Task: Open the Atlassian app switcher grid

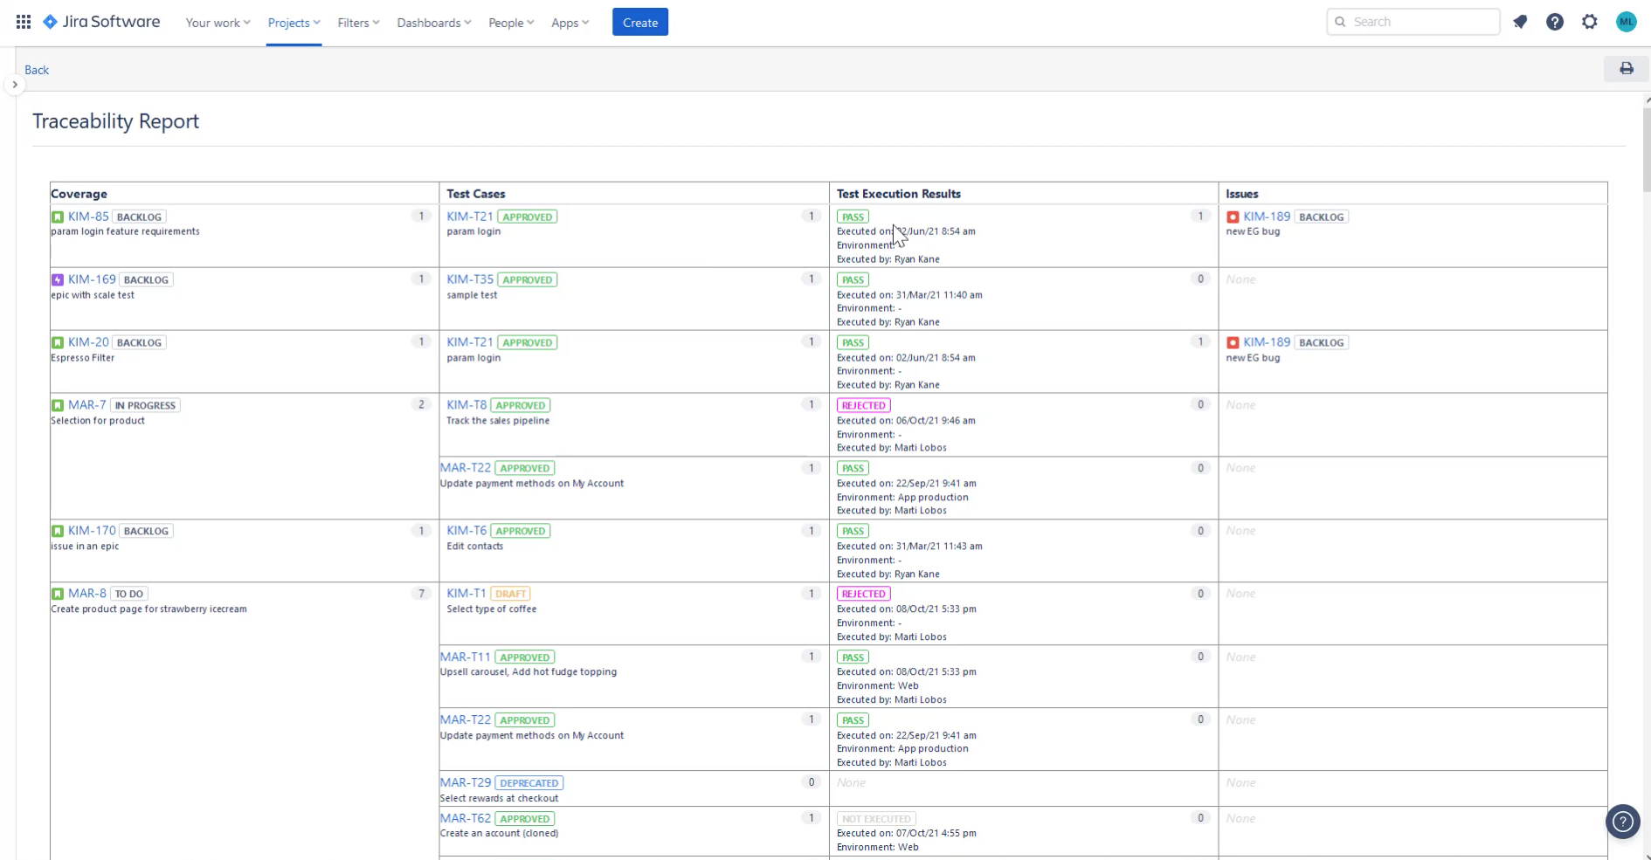Action: [23, 21]
